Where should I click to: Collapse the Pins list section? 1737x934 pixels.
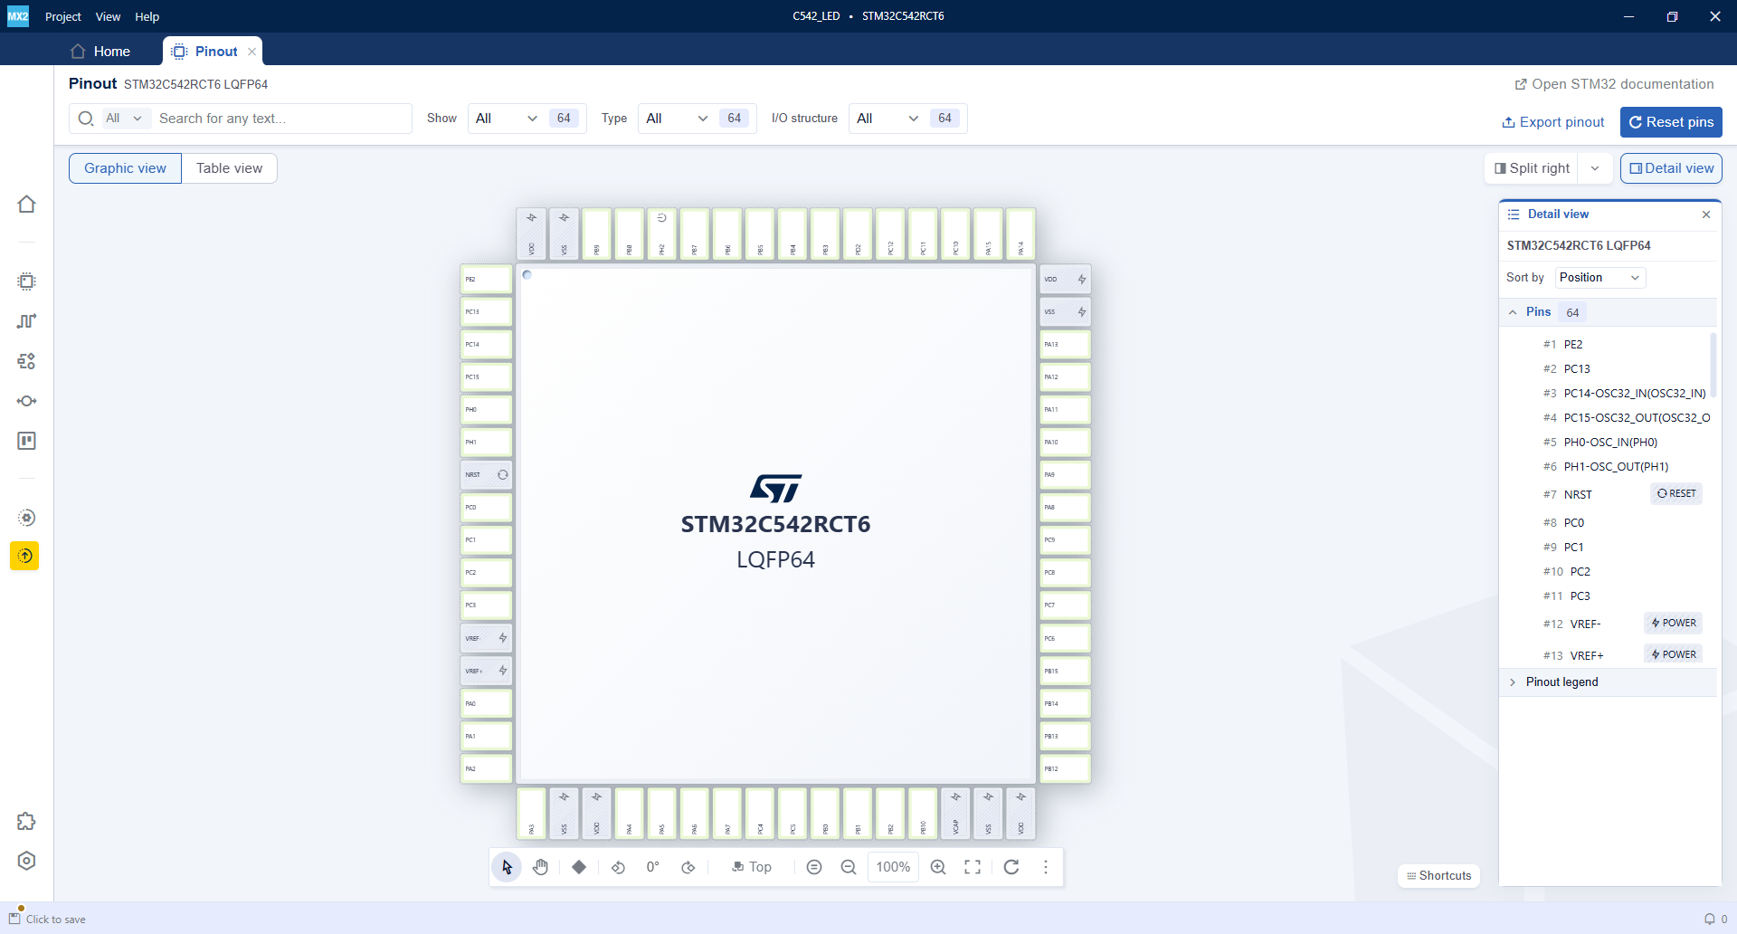(1513, 312)
